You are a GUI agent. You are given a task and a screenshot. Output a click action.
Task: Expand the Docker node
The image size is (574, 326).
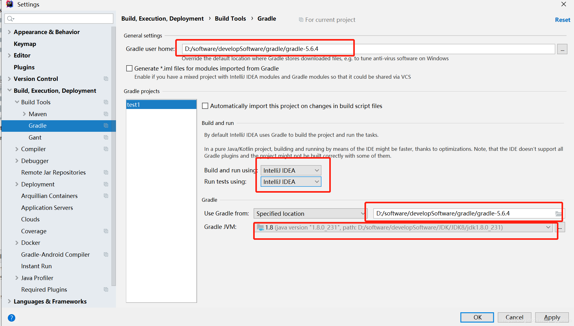[17, 243]
